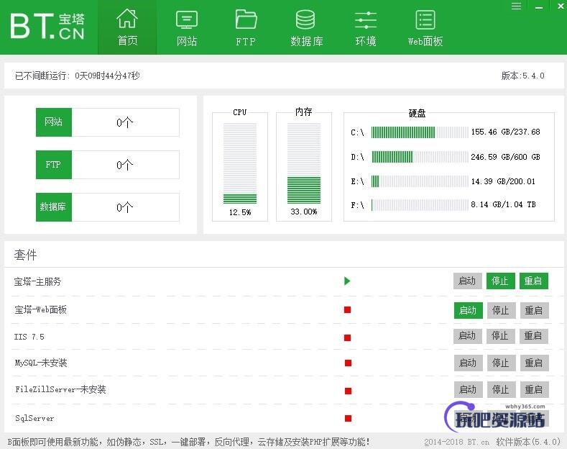Restart the 宝塔-主服务 service
Viewport: 567px width, 449px height.
533,281
